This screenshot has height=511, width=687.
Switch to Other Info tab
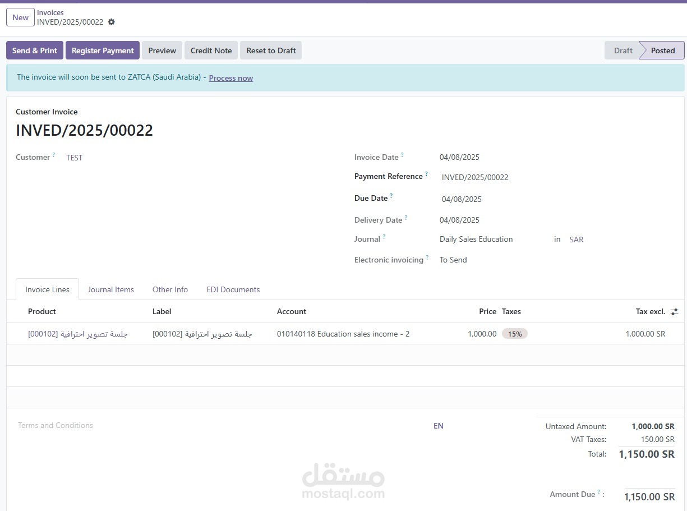[x=170, y=289]
